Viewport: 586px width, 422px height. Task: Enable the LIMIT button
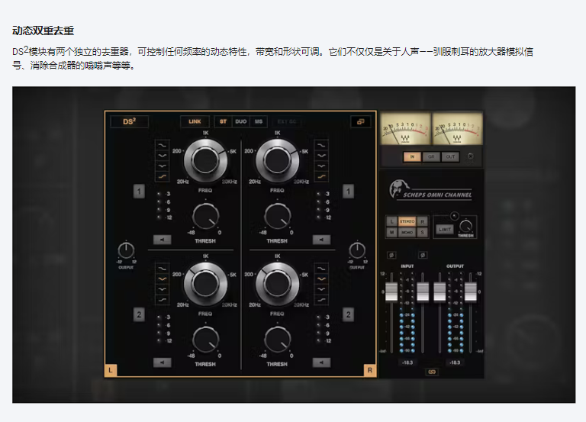coord(445,229)
